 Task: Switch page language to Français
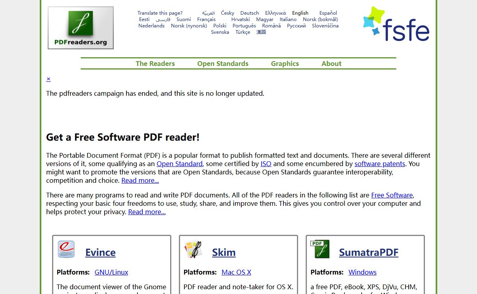coord(206,19)
